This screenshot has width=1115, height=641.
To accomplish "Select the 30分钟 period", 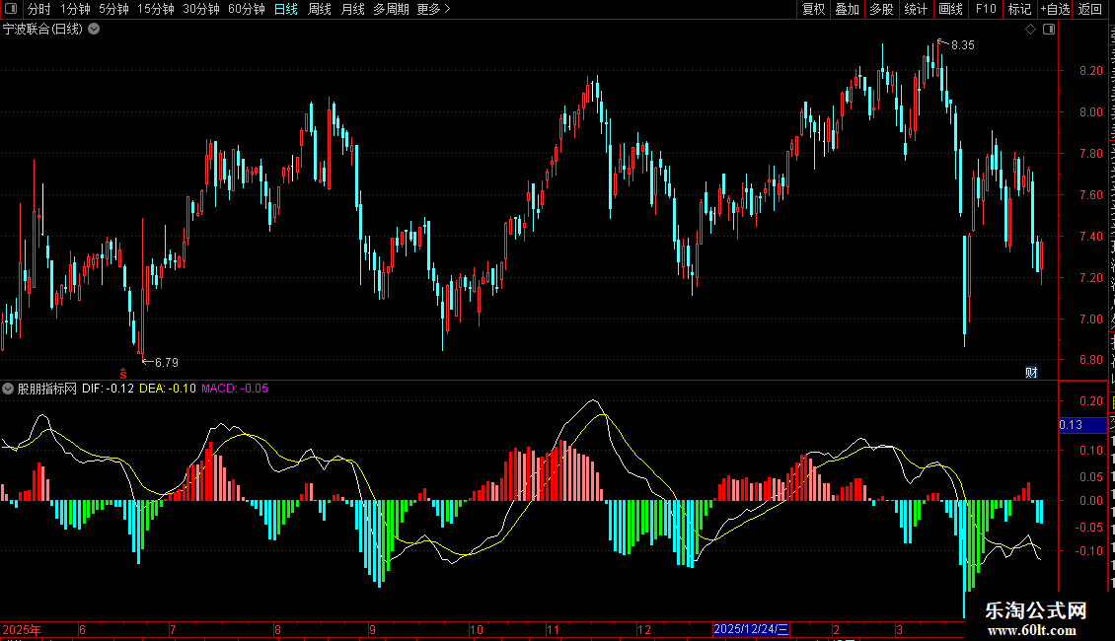I will 201,9.
